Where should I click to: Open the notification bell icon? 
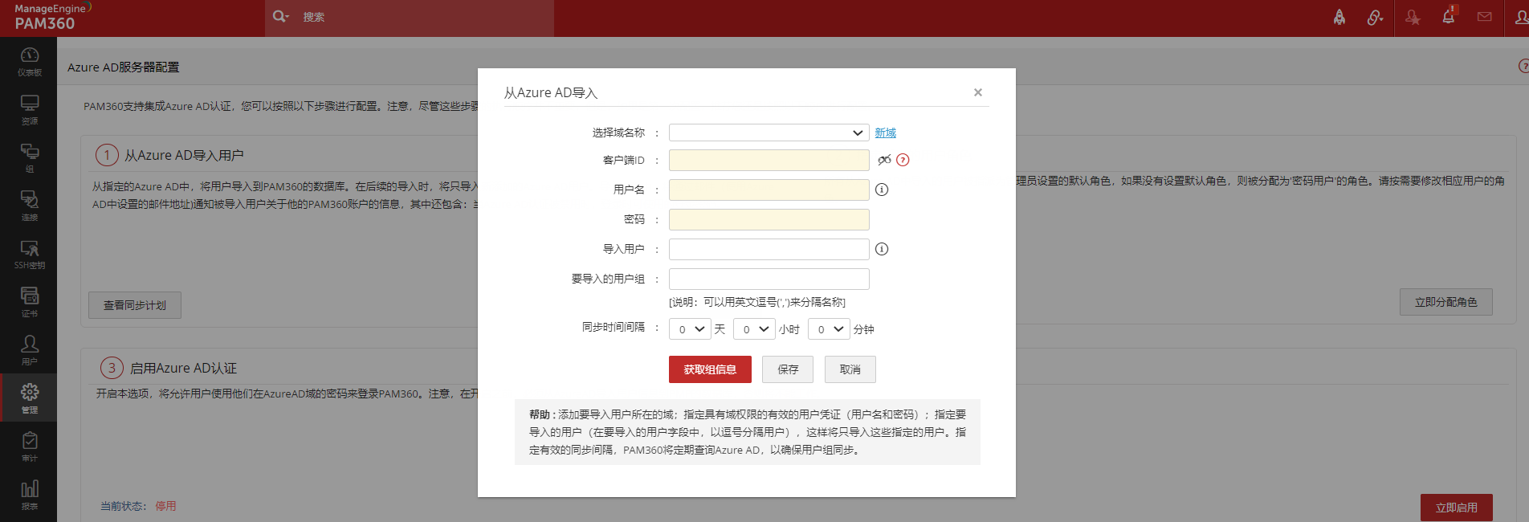(1449, 16)
